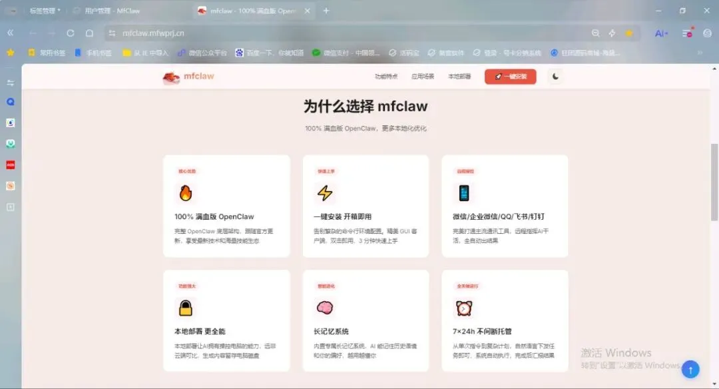Screen dimensions: 719x389
Task: Click the zoom magnifier icon in the address bar
Action: click(595, 33)
